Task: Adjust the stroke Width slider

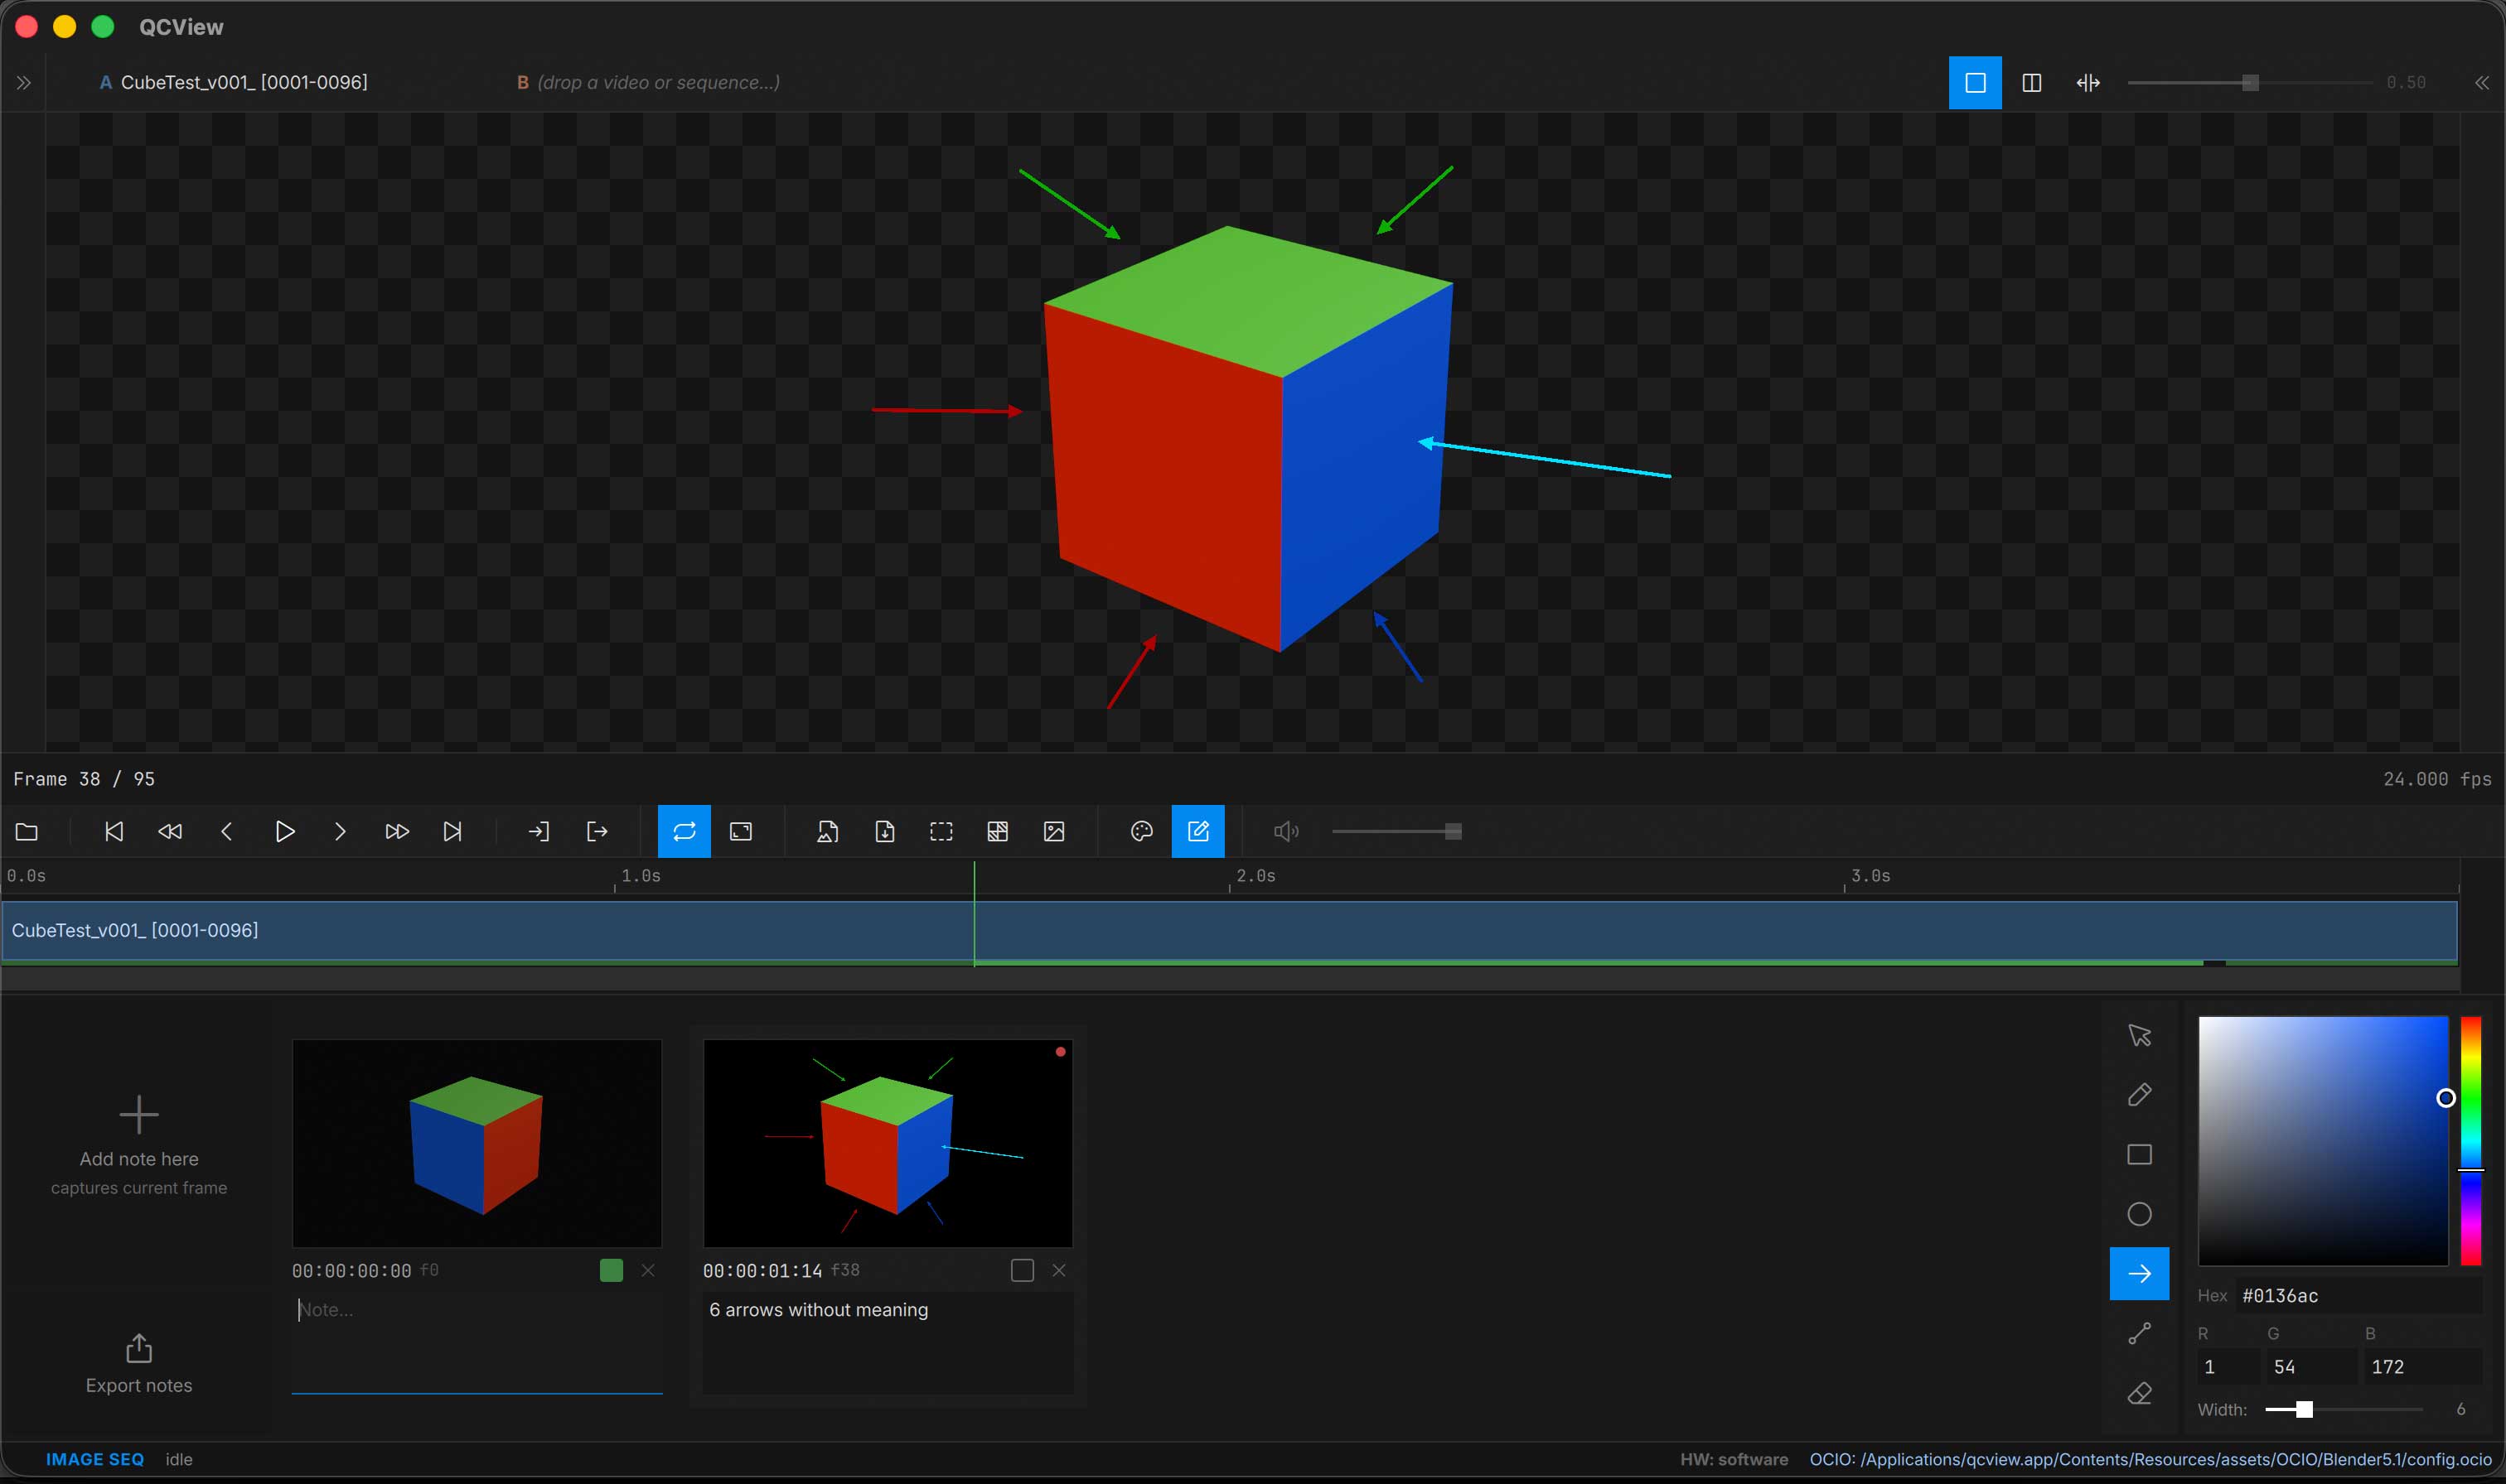Action: [2344, 1410]
